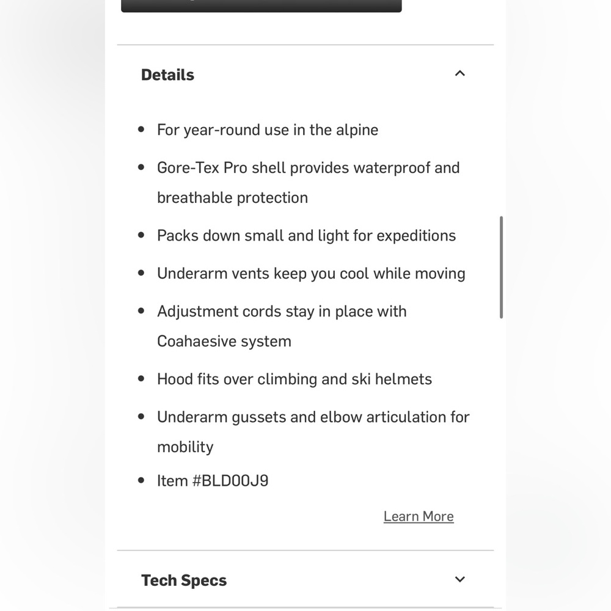611x611 pixels.
Task: Select 'Packs down small and light' bullet text
Action: point(306,235)
